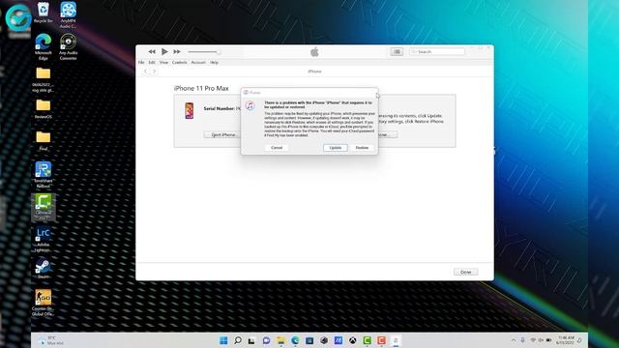Open the Help menu
619x348 pixels.
coord(214,62)
